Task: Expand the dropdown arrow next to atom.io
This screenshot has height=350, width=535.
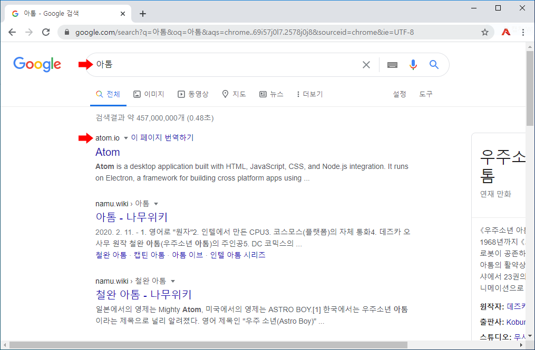Action: 125,138
